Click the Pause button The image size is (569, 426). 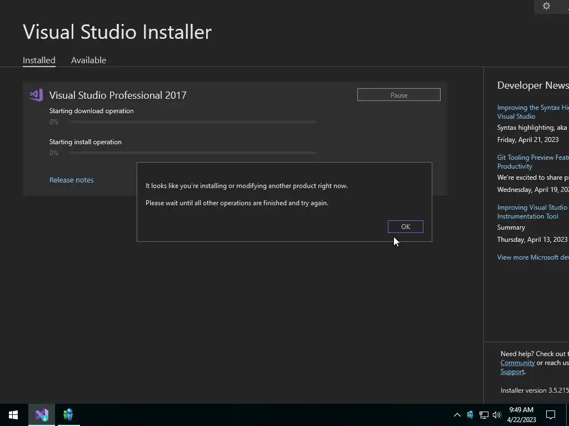coord(399,95)
